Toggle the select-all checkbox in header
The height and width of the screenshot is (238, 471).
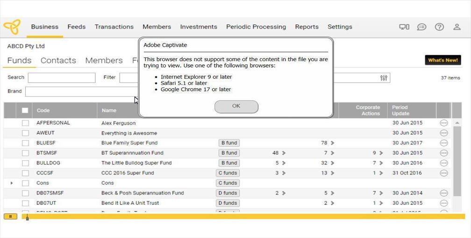25,111
